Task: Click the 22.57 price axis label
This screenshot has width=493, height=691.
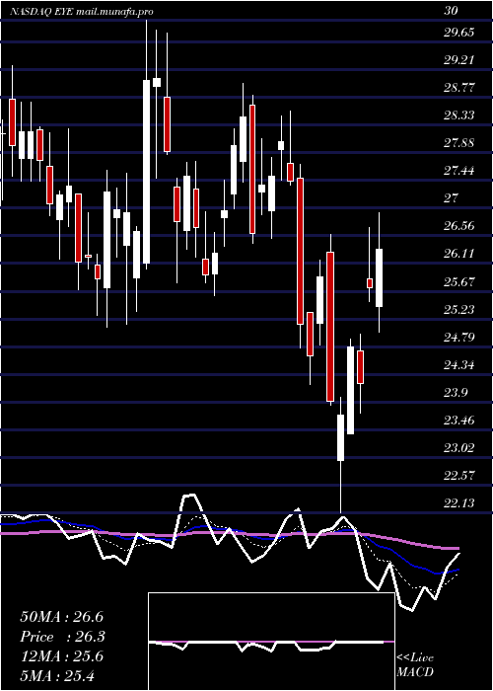Action: point(459,476)
